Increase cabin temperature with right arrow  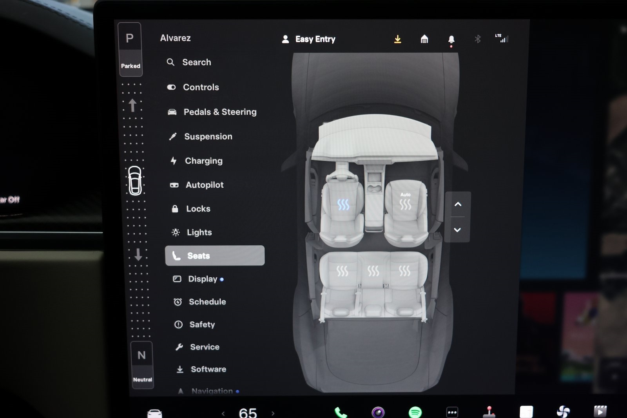pyautogui.click(x=273, y=413)
